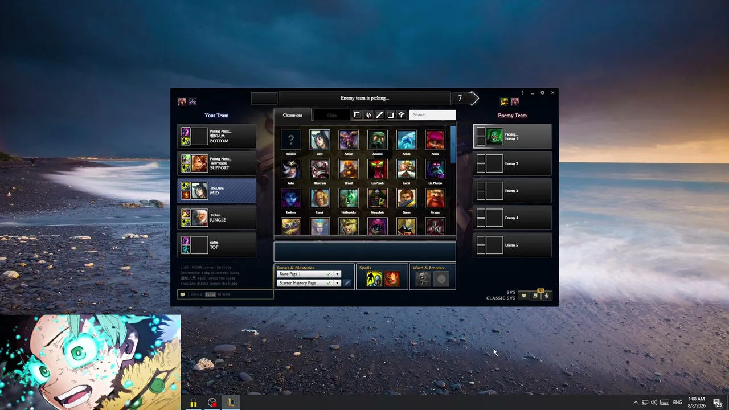The width and height of the screenshot is (729, 410).
Task: Open the taskbar clock and calendar
Action: click(697, 403)
